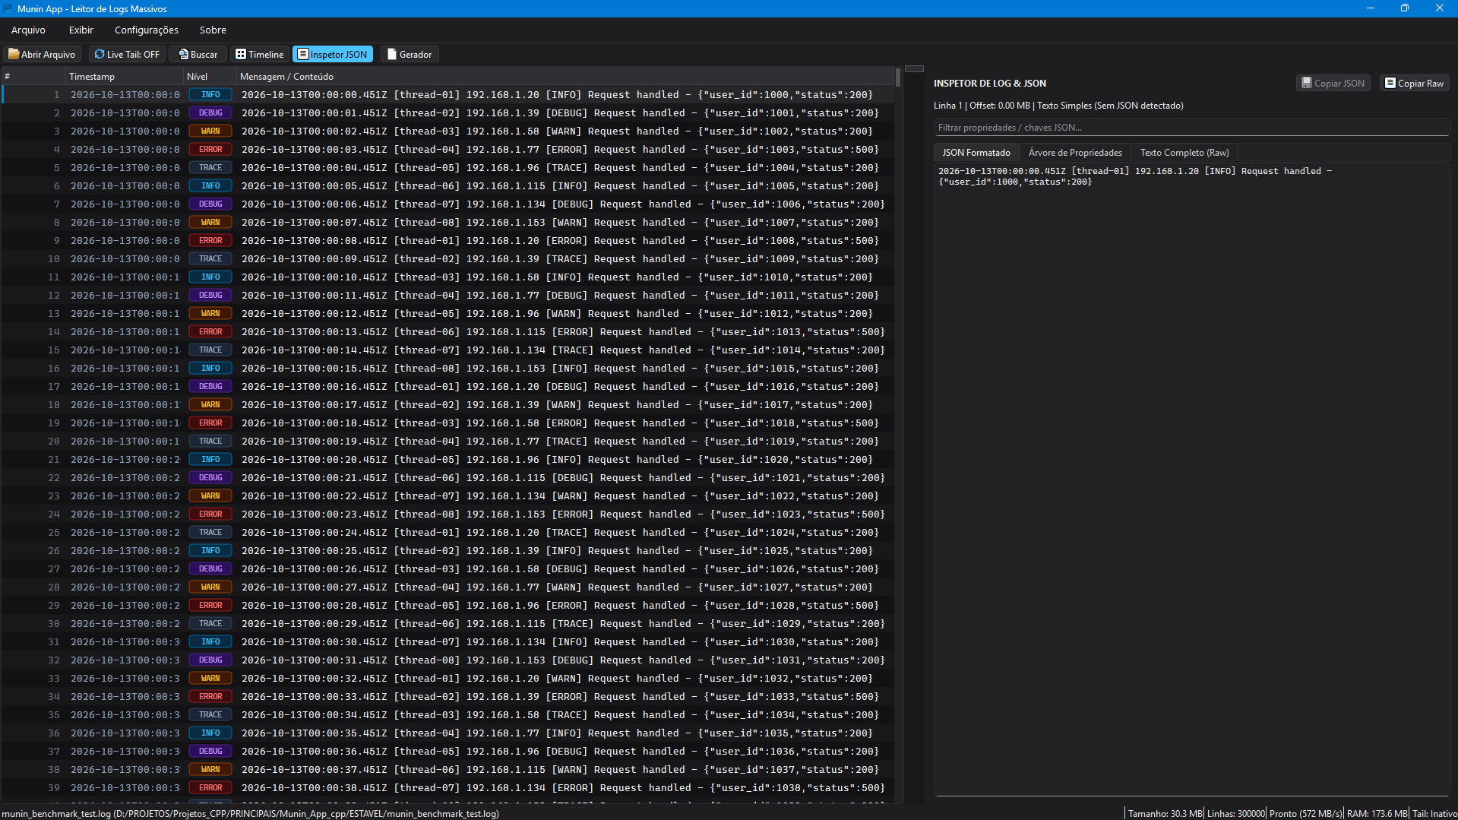
Task: Select log row with user_id 1013
Action: 448,332
